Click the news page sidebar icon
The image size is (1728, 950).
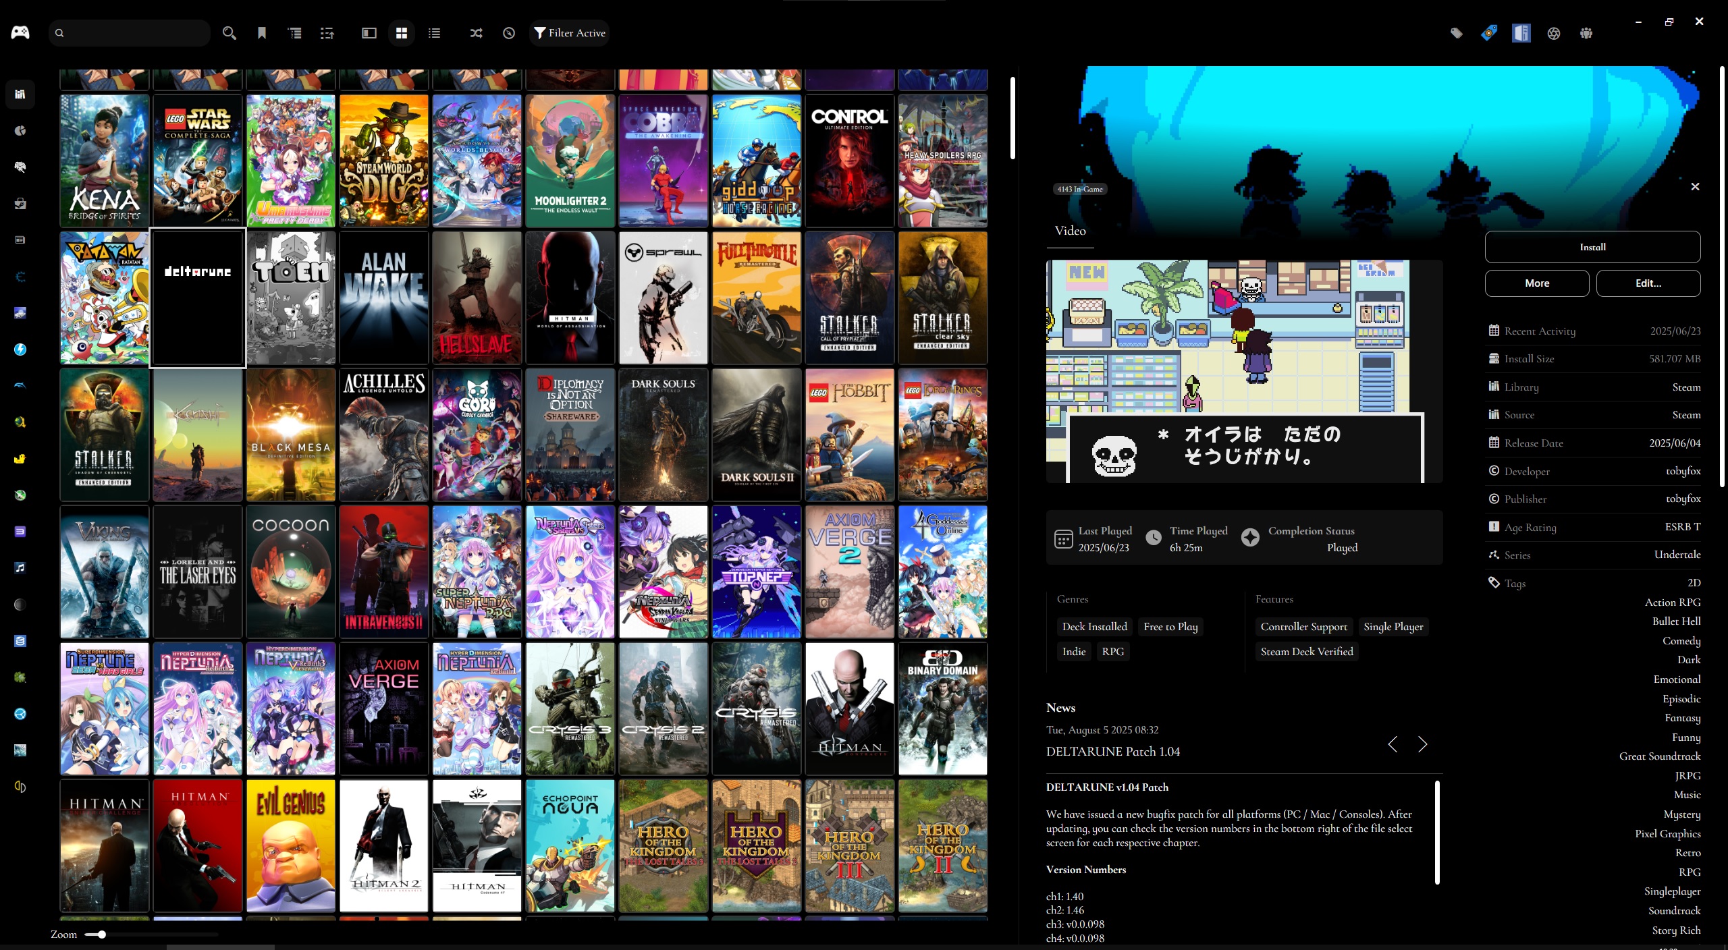(20, 240)
